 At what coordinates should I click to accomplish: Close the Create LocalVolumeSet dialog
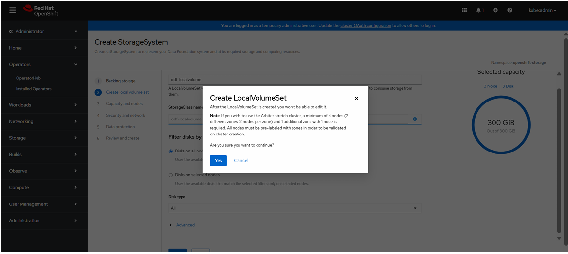coord(356,98)
